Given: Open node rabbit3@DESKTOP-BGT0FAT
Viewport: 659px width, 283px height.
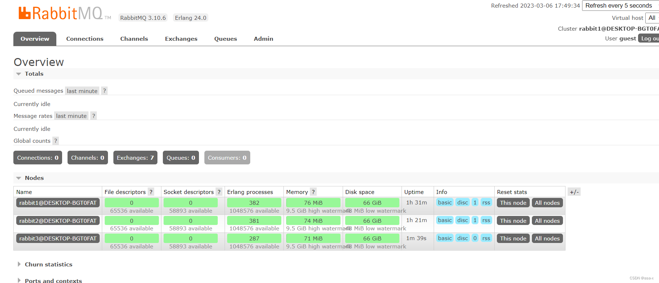Looking at the screenshot, I should [58, 238].
